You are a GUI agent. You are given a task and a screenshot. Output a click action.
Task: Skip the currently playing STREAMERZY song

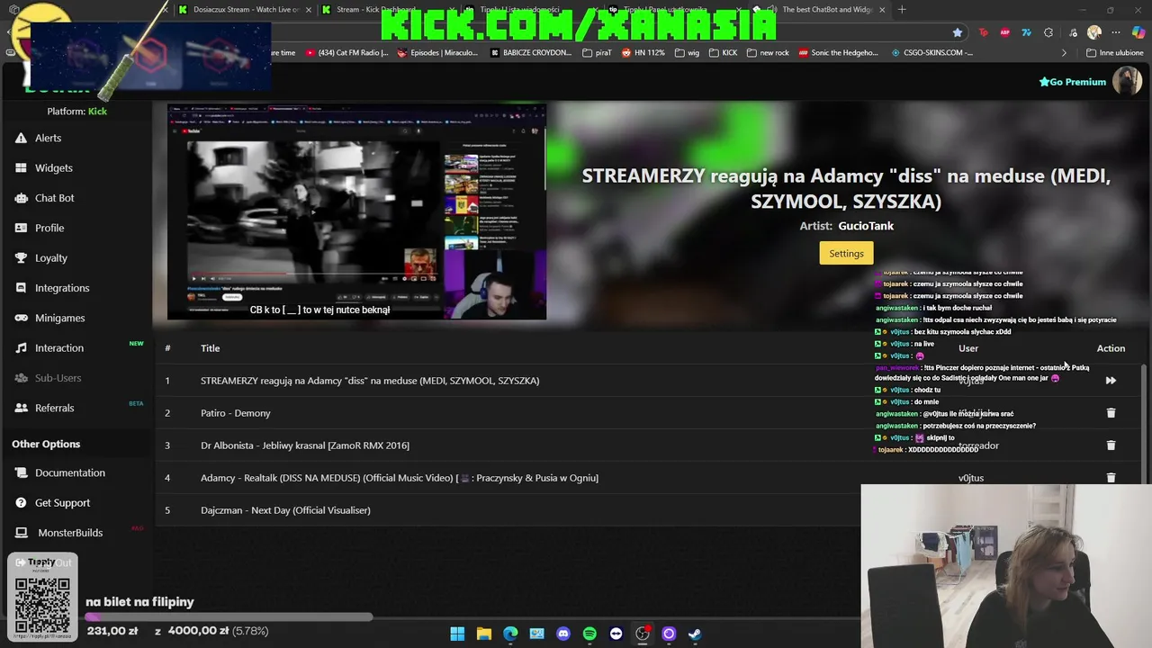[1111, 381]
